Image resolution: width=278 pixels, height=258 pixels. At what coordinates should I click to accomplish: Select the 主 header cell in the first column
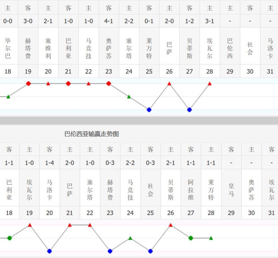pos(8,7)
